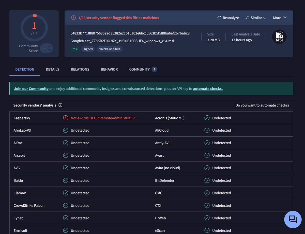The height and width of the screenshot is (234, 305).
Task: Click the '1/63 security vendor flagged' message
Action: click(118, 18)
